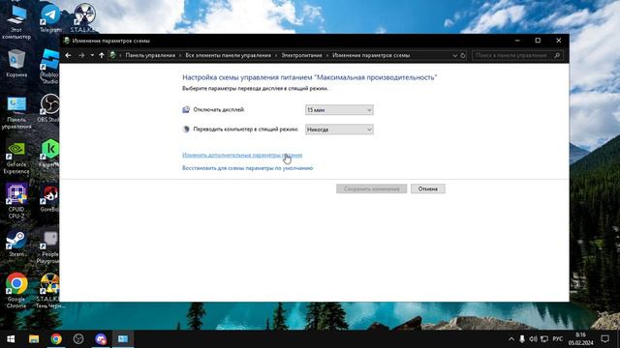Go up one level arrow

point(102,56)
